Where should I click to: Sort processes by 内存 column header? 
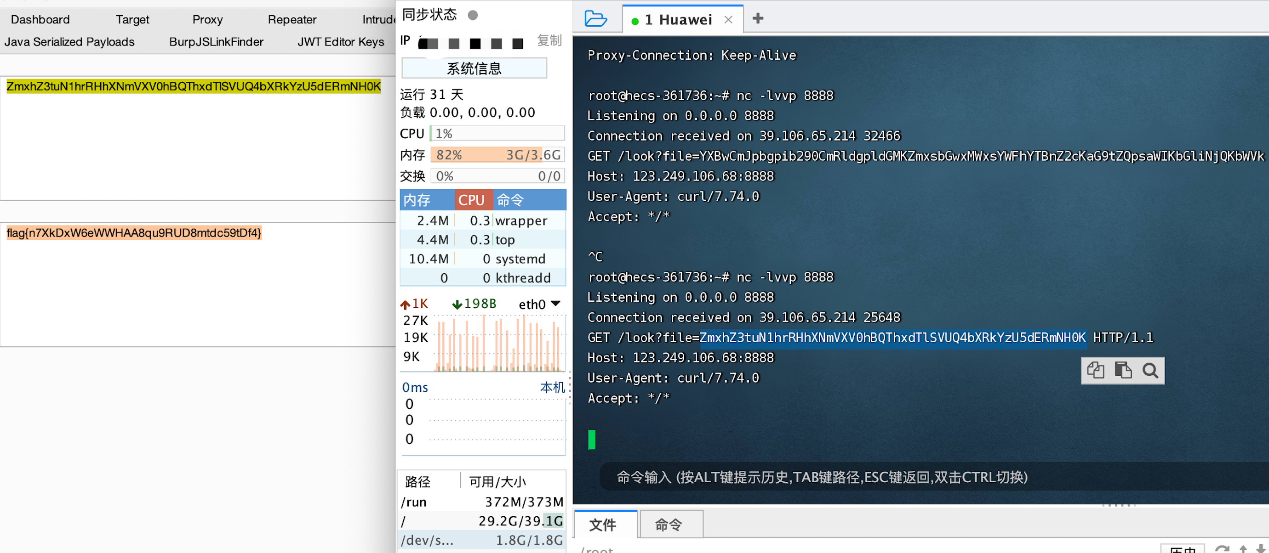(427, 200)
